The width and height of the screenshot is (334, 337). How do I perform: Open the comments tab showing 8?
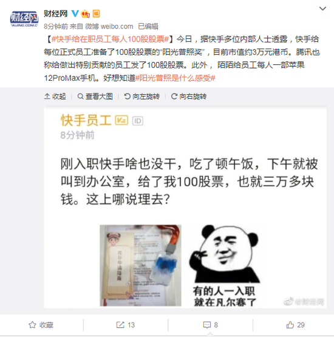click(210, 325)
